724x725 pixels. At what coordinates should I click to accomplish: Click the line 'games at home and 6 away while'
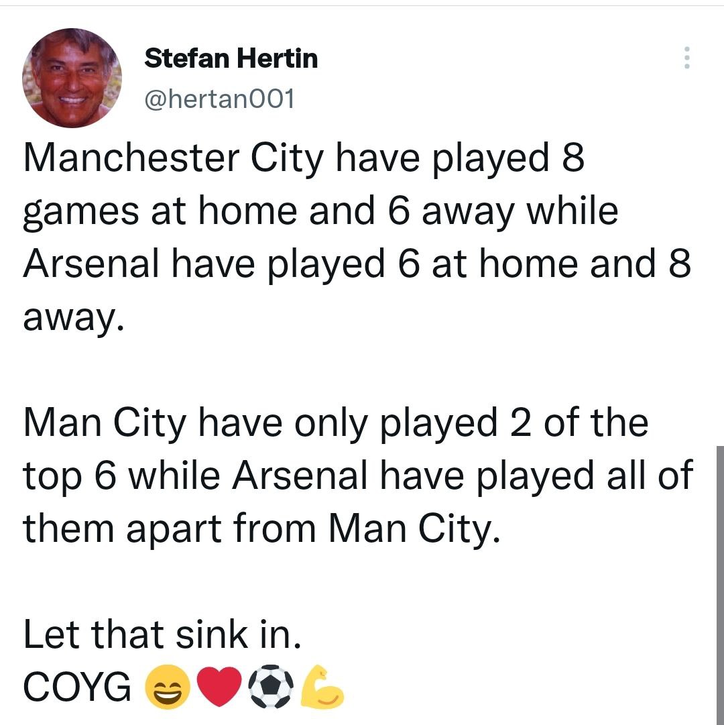click(x=320, y=212)
